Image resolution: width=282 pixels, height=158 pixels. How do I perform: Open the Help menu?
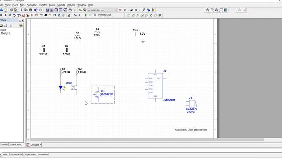click(x=91, y=5)
